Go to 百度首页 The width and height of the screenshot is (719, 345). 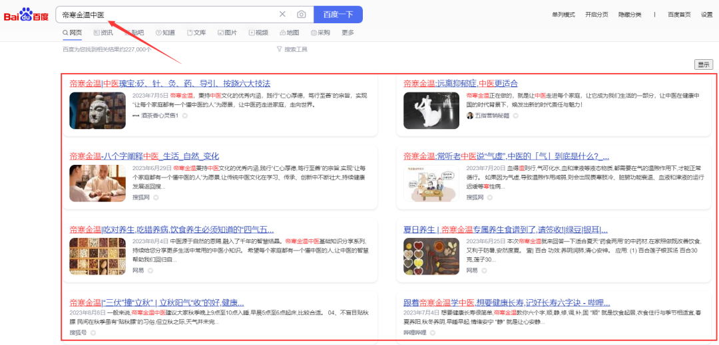[x=679, y=15]
